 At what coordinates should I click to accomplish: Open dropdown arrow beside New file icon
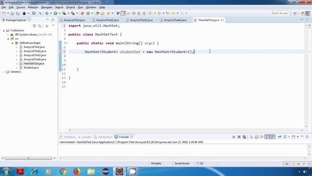click(x=8, y=13)
